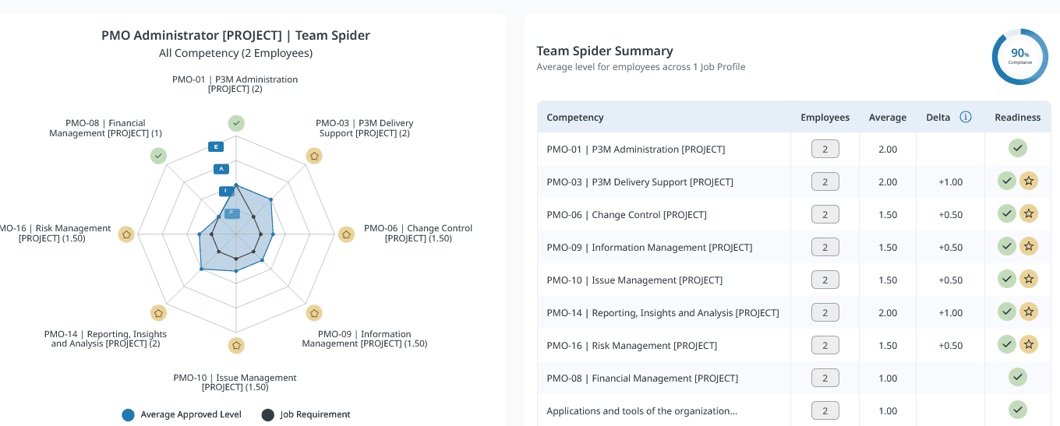Select the E level marker on radar
1060x426 pixels.
[217, 146]
